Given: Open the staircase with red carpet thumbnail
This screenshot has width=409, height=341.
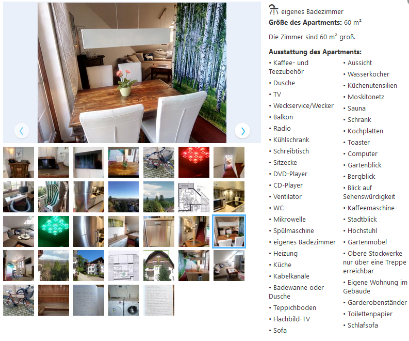Looking at the screenshot, I should point(229,162).
